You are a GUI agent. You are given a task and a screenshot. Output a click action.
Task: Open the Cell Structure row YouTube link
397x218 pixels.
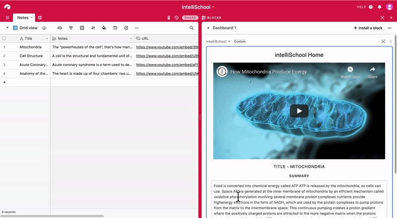click(167, 56)
